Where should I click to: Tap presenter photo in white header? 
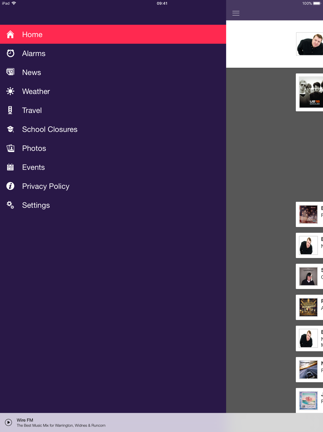point(310,44)
